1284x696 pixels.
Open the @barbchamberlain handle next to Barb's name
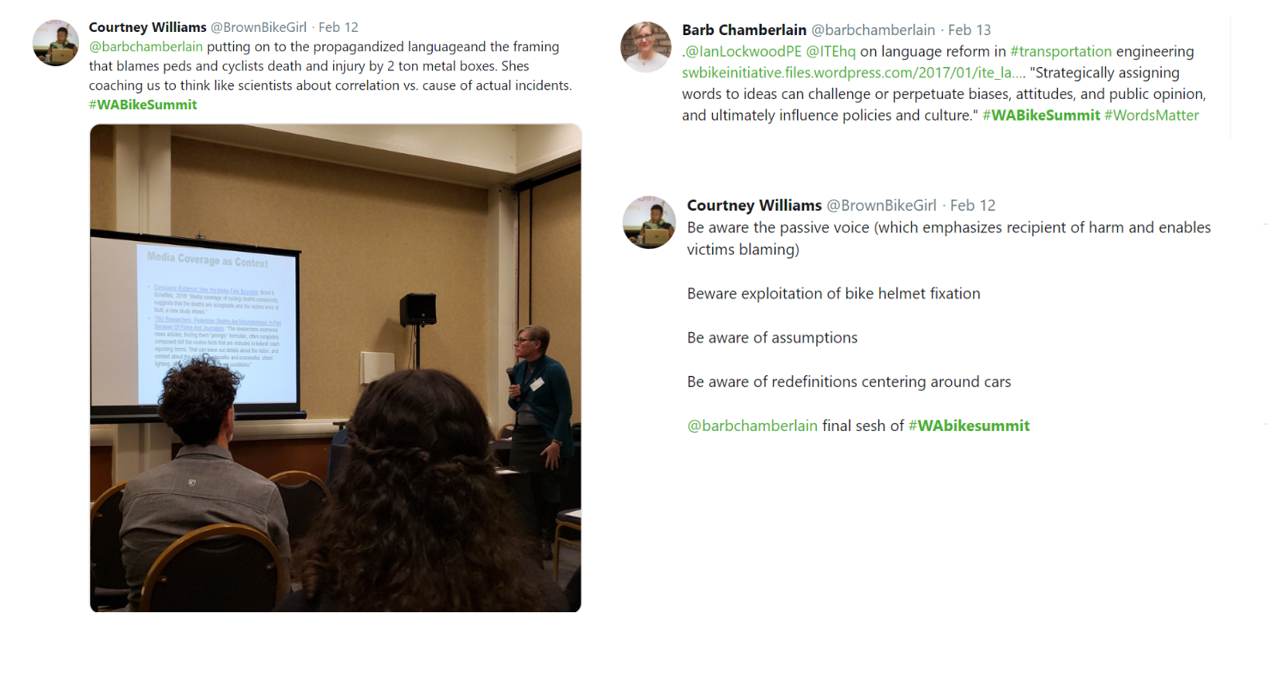(x=874, y=30)
